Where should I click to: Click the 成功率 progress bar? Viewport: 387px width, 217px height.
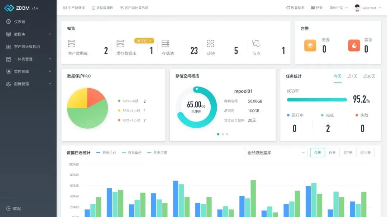(317, 100)
